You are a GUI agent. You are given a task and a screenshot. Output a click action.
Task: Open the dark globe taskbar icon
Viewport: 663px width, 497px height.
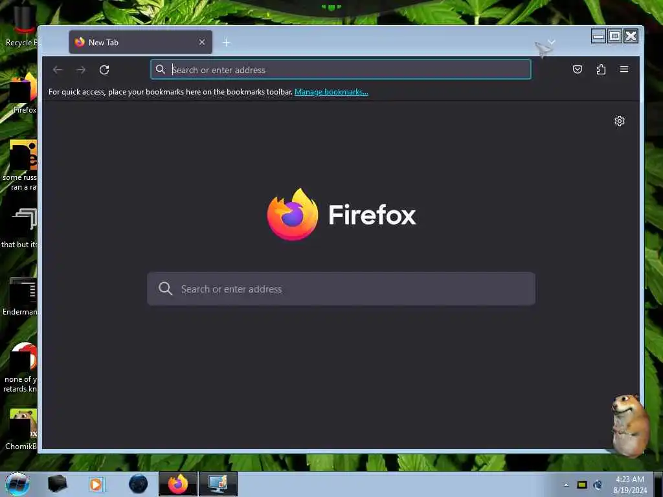pyautogui.click(x=139, y=484)
